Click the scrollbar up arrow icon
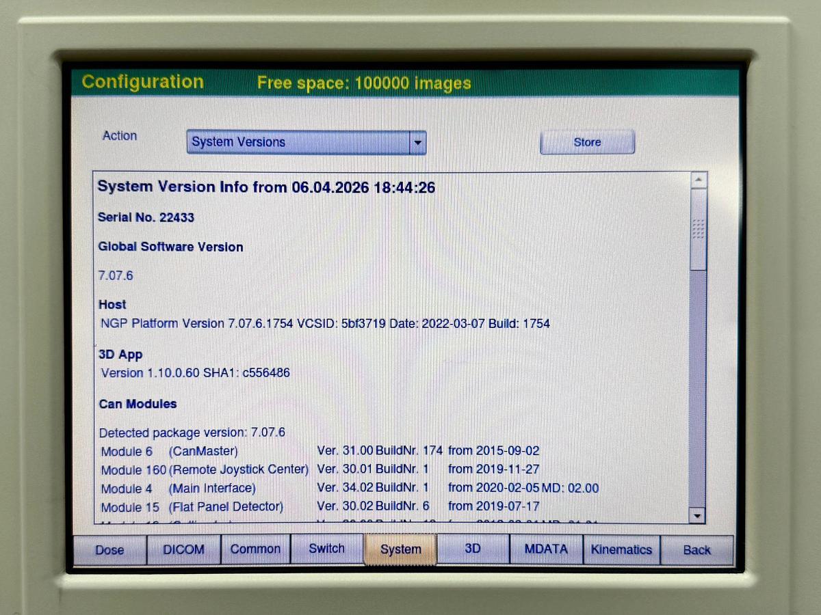 tap(699, 178)
